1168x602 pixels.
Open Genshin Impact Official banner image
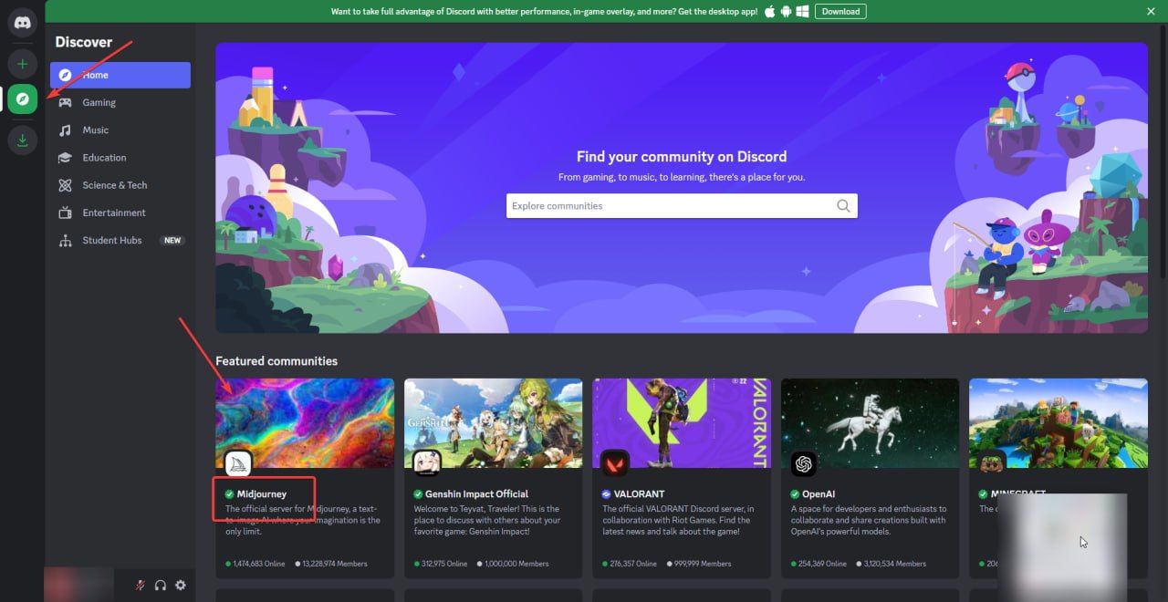[493, 423]
